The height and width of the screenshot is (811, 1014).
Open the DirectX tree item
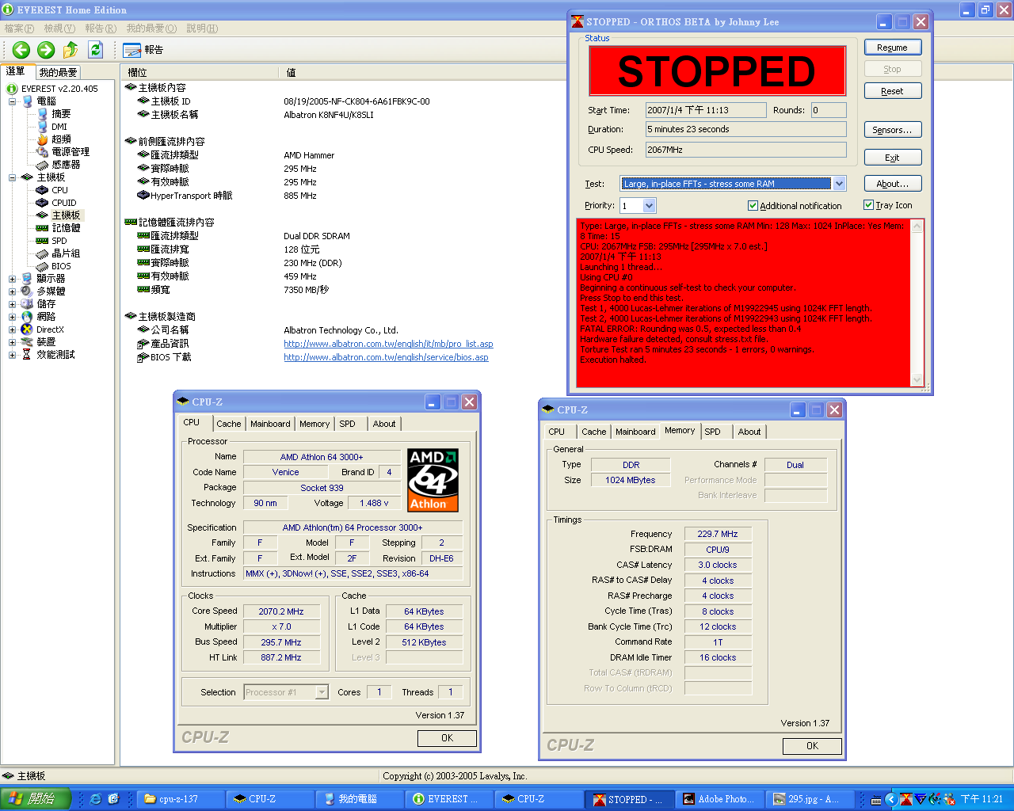click(49, 329)
